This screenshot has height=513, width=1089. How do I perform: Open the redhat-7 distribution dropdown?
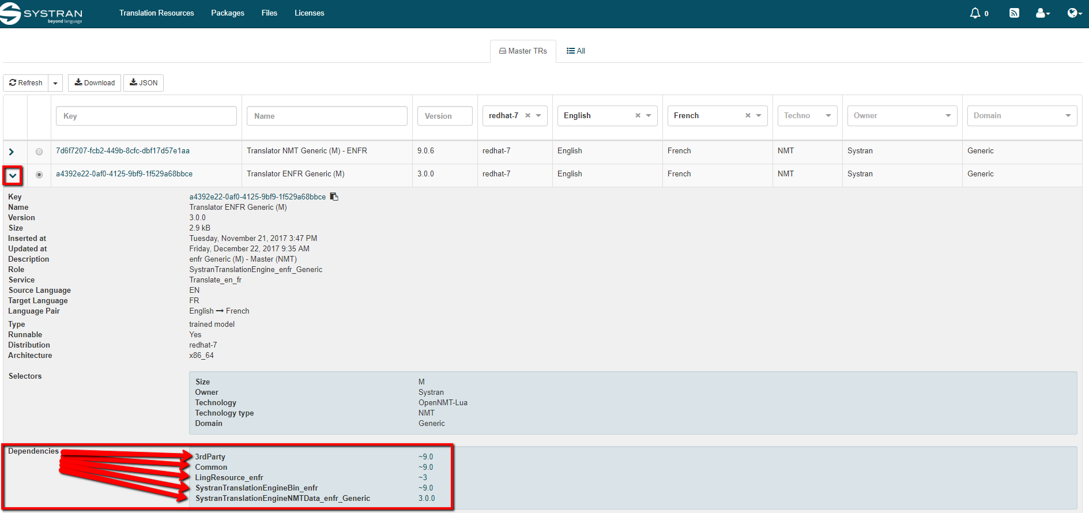click(x=538, y=115)
